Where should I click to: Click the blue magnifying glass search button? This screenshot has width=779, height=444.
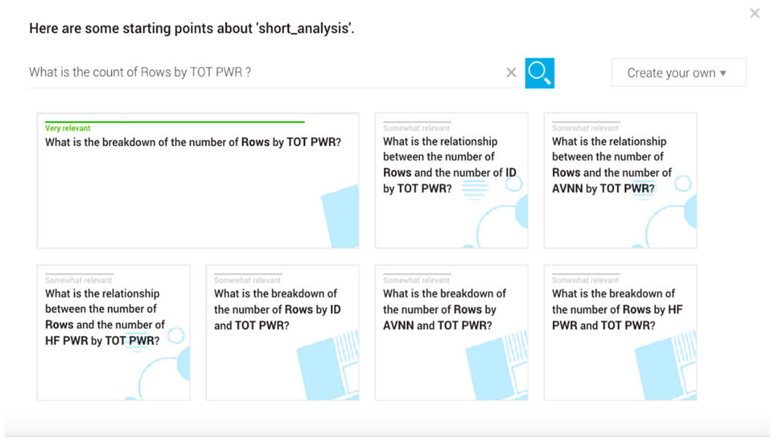[539, 73]
